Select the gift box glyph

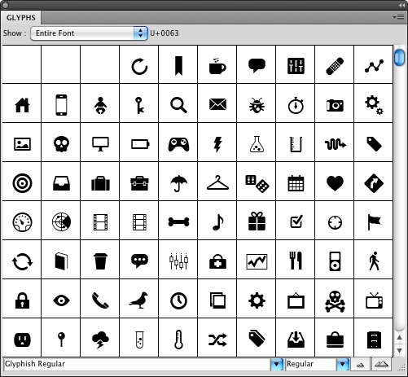point(257,221)
